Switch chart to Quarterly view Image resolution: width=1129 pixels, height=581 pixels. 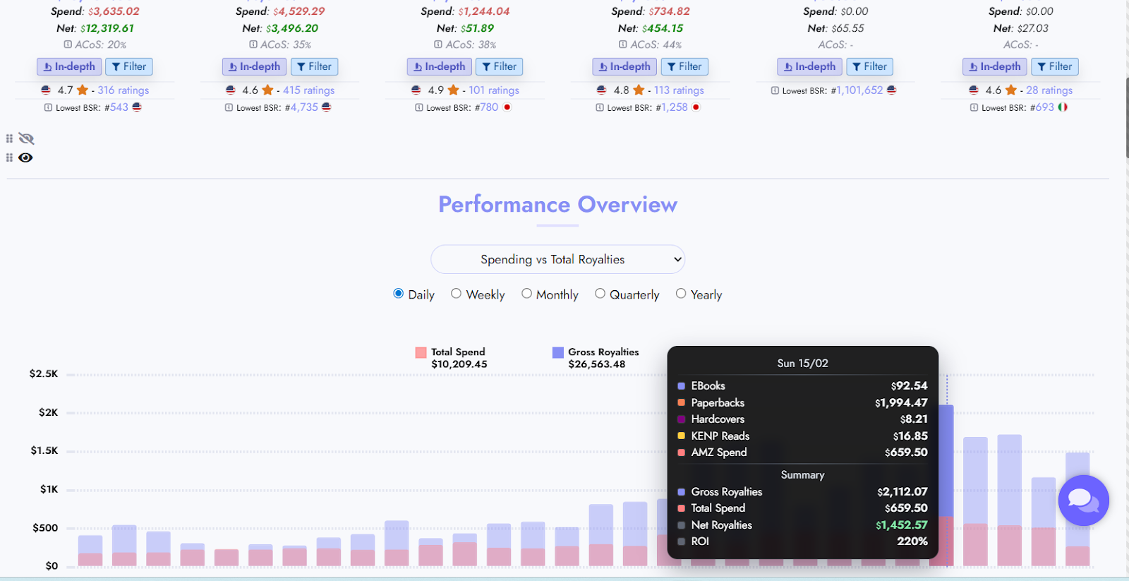pyautogui.click(x=600, y=294)
